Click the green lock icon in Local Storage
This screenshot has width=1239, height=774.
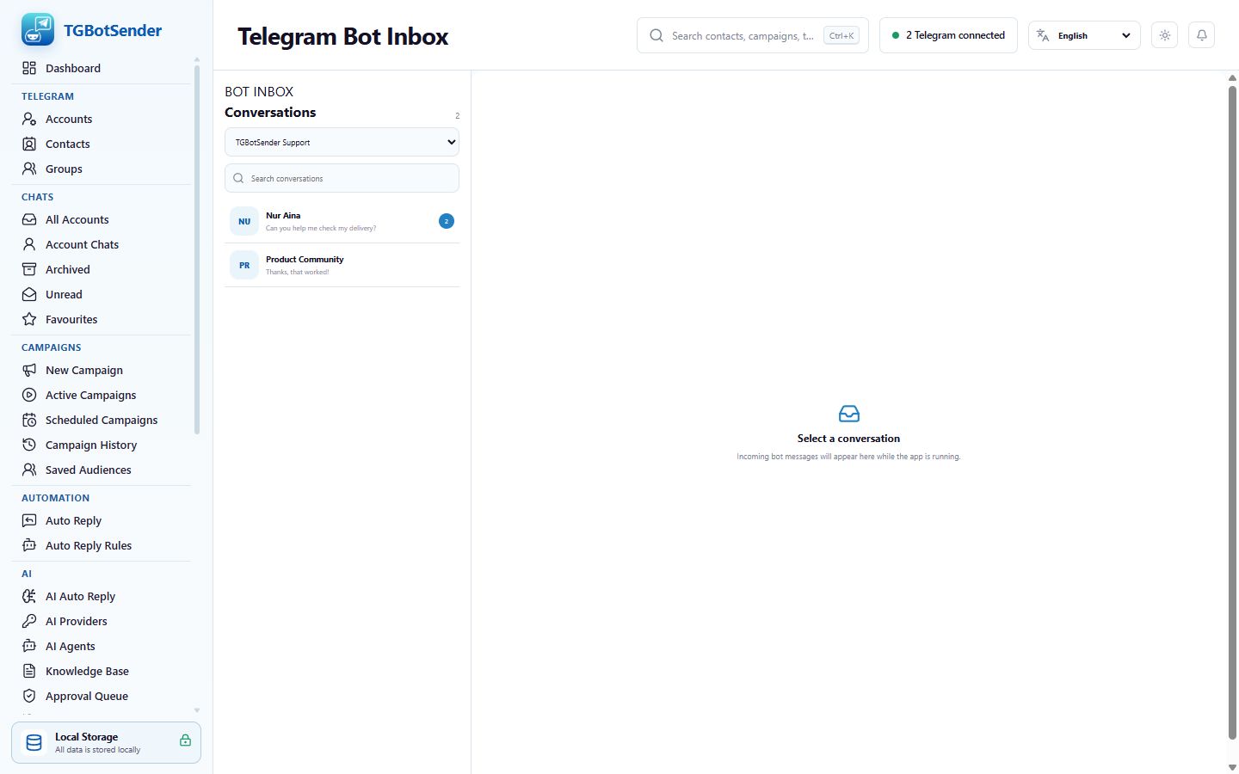point(185,740)
